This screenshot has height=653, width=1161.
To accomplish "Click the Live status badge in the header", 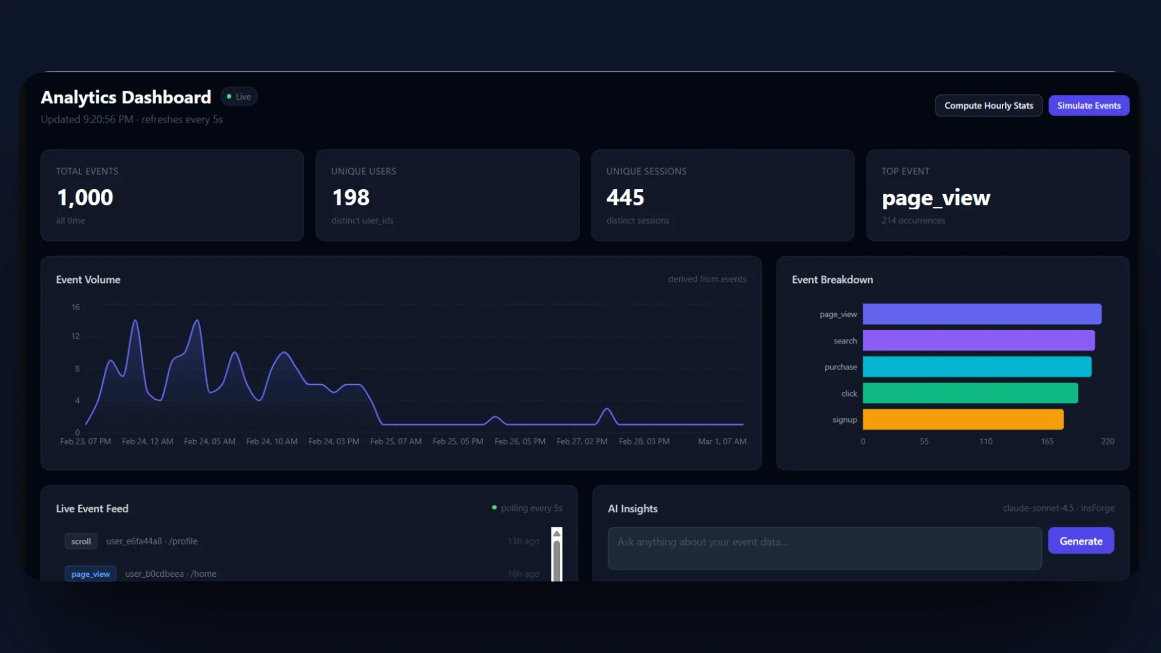I will click(239, 96).
